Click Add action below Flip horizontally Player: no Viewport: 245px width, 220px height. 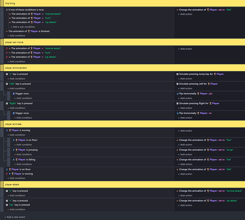pos(185,118)
